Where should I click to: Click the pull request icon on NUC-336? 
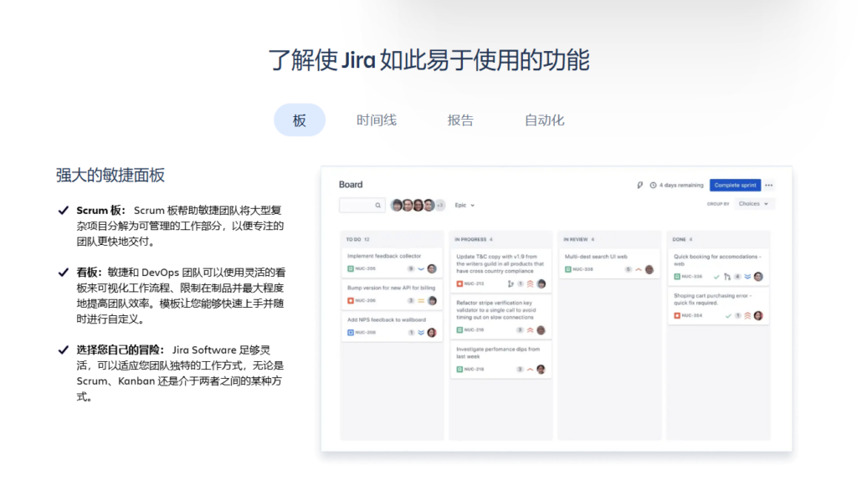[x=727, y=277]
